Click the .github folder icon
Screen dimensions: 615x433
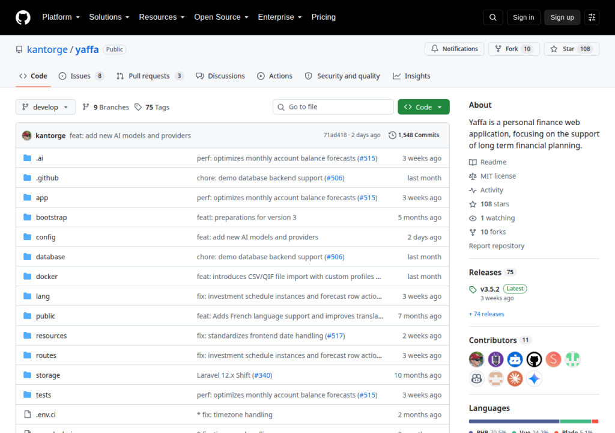pos(27,177)
